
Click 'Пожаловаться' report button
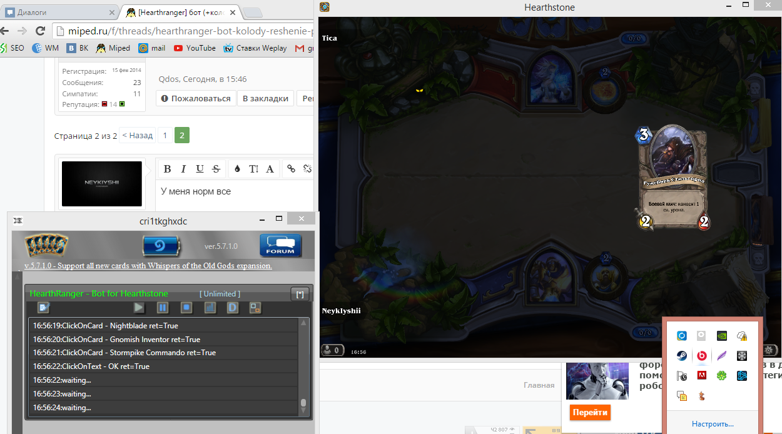click(196, 98)
